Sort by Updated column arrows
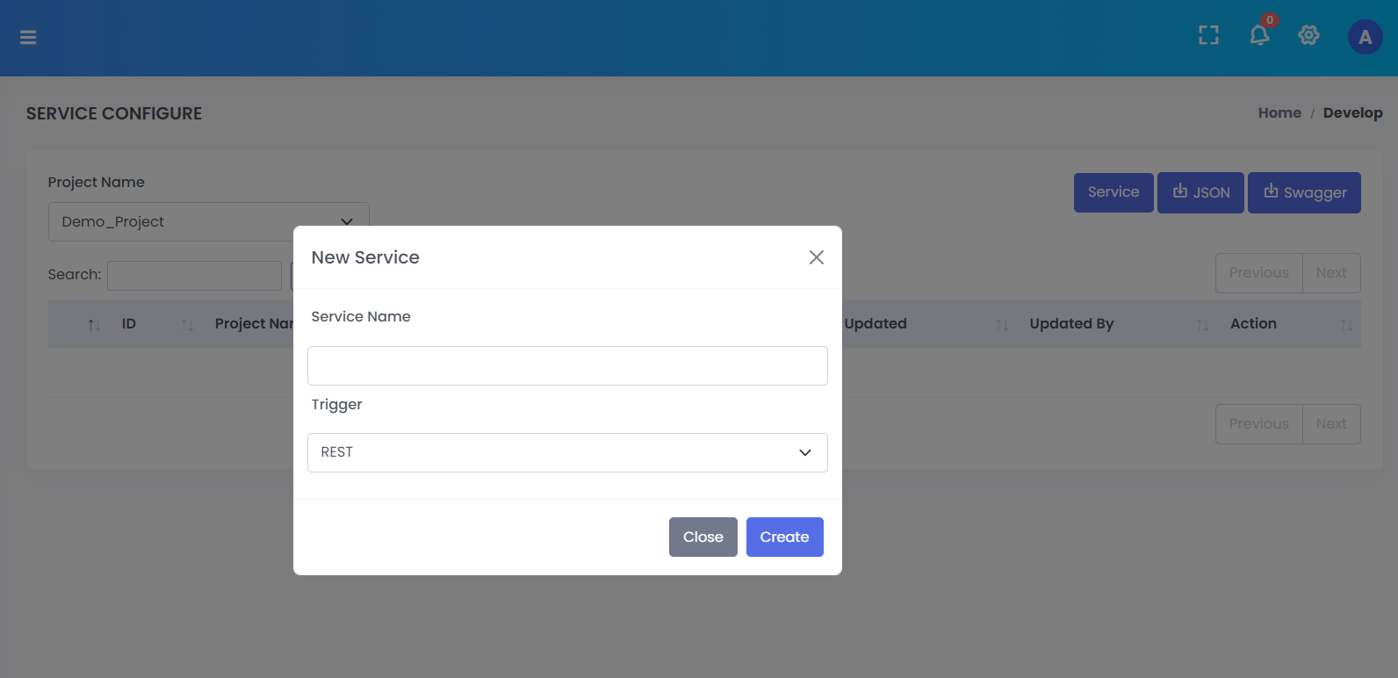 (1001, 325)
